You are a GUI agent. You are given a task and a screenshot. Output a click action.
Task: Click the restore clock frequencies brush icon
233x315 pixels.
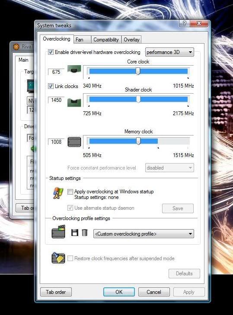pos(58,258)
